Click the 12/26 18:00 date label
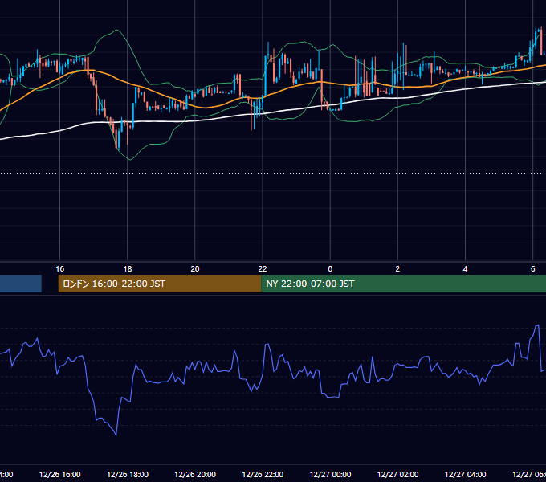The height and width of the screenshot is (482, 546). click(x=128, y=474)
